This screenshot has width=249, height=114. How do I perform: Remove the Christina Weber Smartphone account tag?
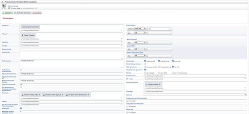coord(89,95)
